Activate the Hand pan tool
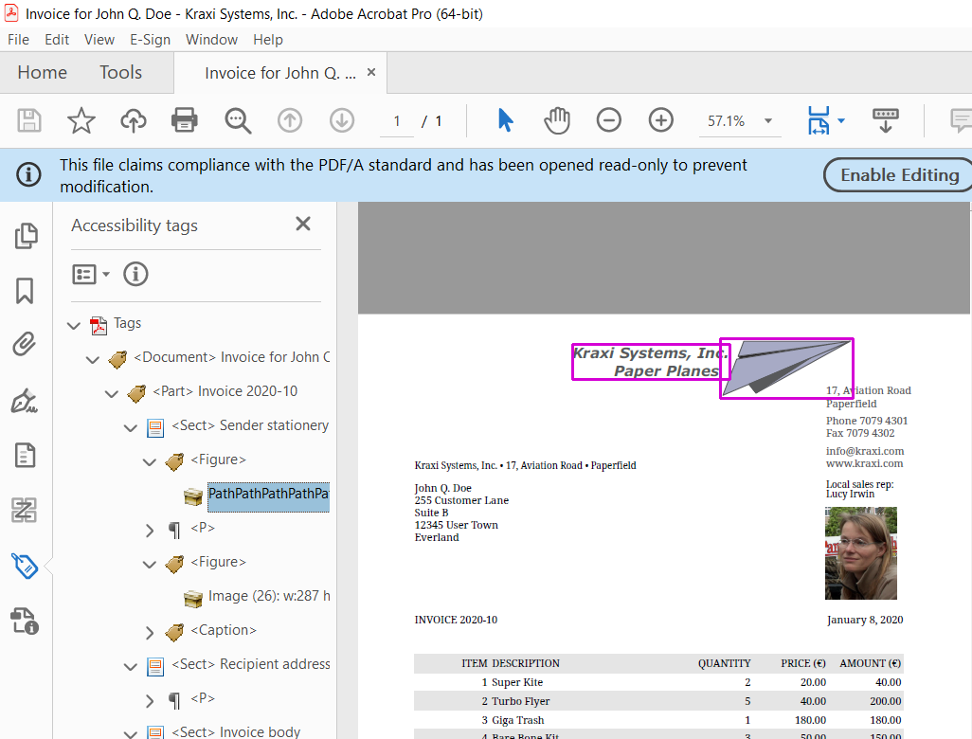This screenshot has width=972, height=739. point(557,120)
